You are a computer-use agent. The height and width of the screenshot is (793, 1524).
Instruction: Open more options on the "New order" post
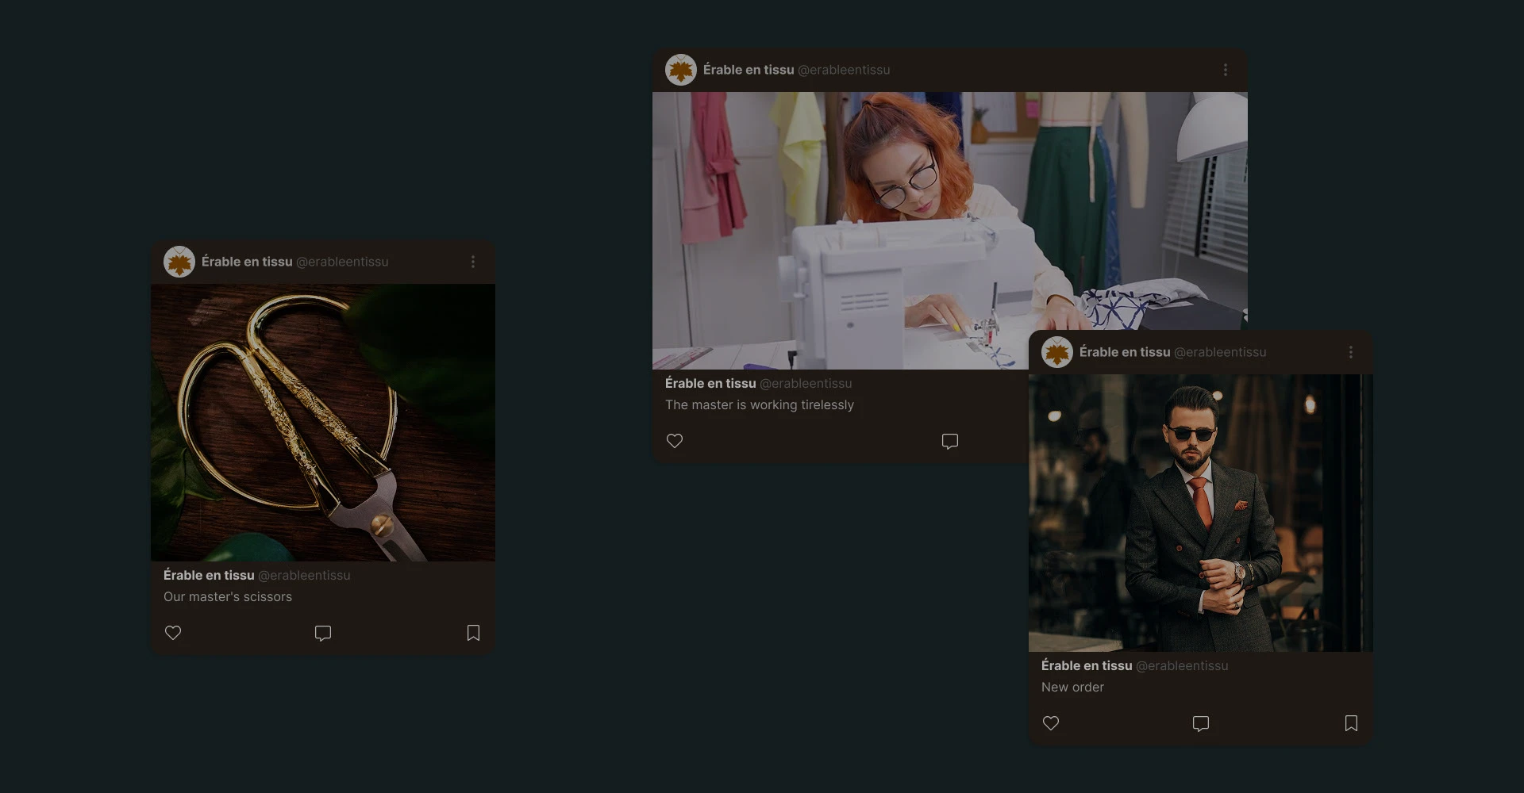(x=1351, y=352)
